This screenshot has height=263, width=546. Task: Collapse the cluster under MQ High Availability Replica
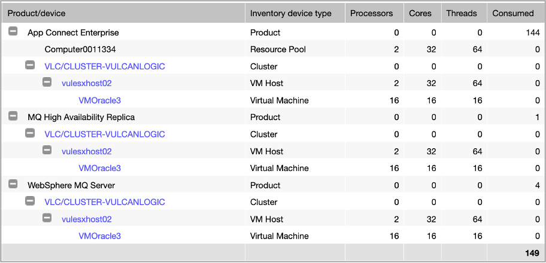(x=30, y=133)
